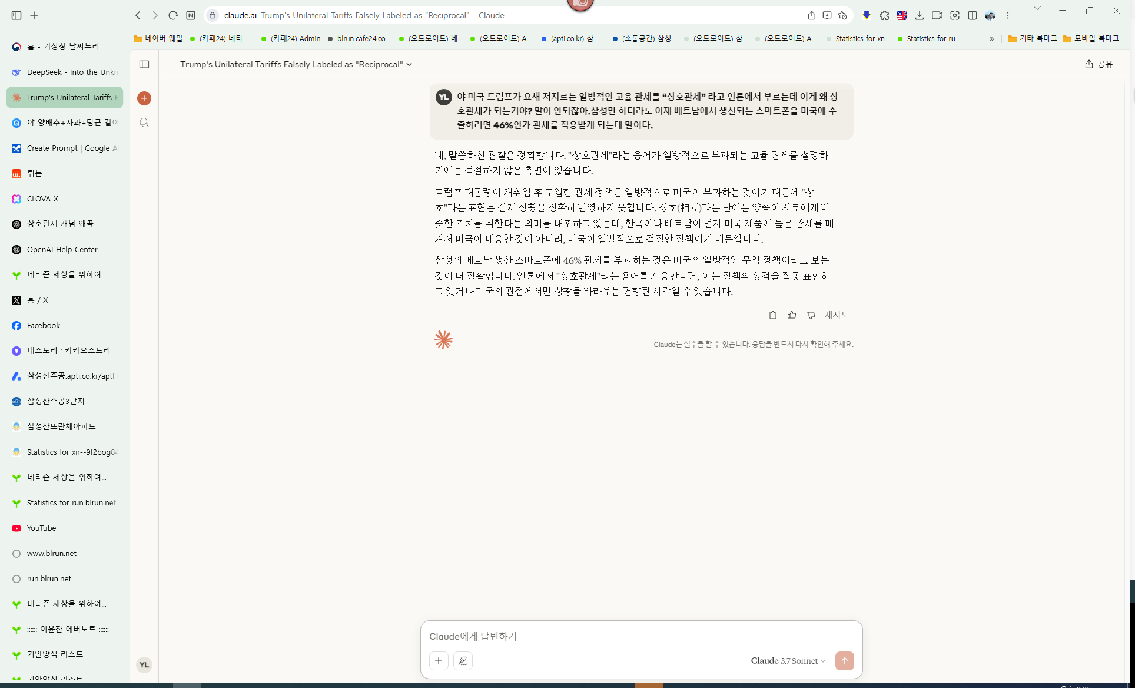Toggle the Claude sidebar panel

click(144, 64)
